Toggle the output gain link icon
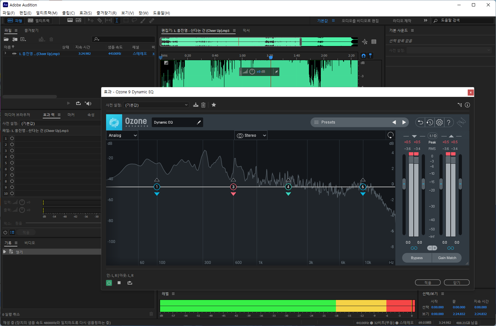Image resolution: width=496 pixels, height=326 pixels. point(451,248)
